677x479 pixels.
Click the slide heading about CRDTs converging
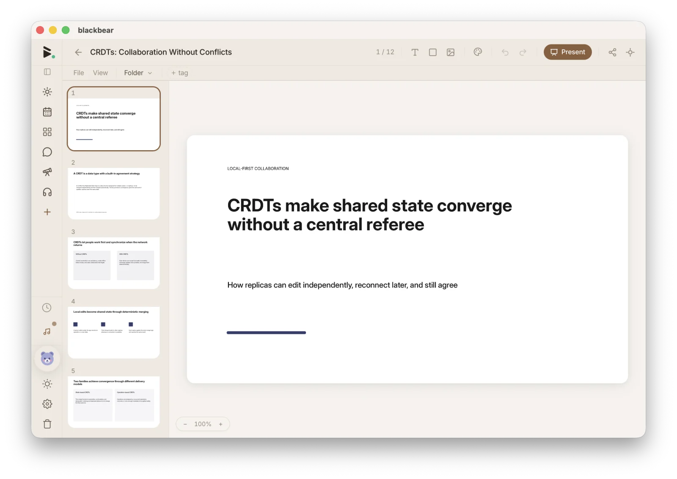click(x=369, y=215)
